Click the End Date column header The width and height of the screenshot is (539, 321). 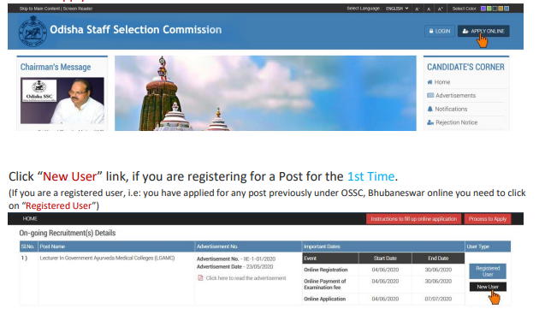438,259
